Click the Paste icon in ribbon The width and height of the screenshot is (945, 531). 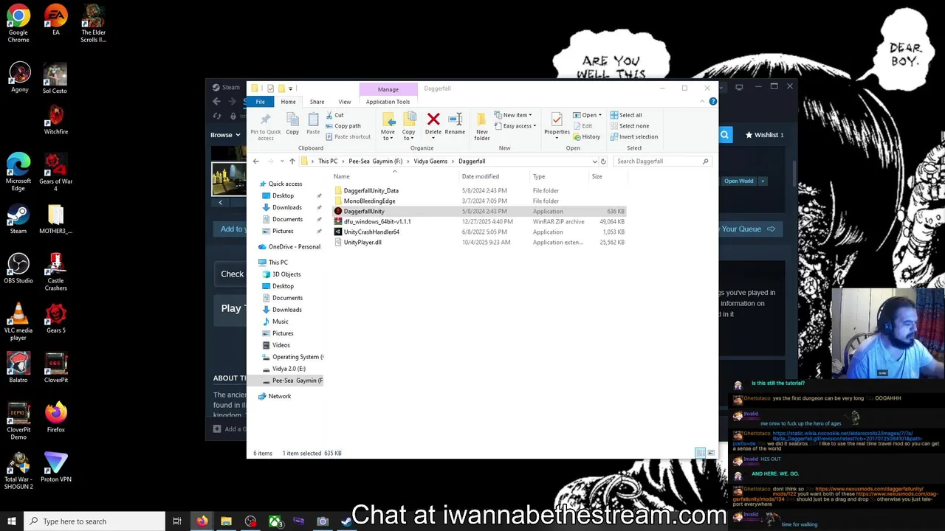pyautogui.click(x=313, y=124)
